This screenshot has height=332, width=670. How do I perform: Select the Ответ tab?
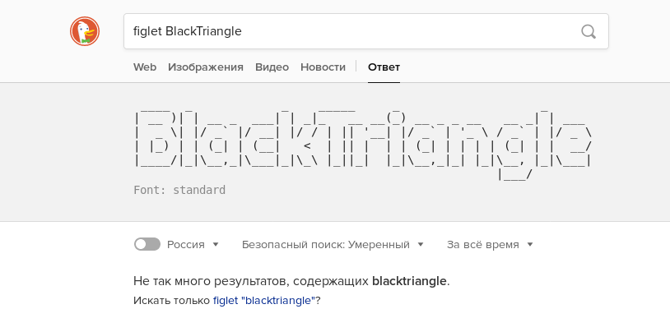point(384,67)
